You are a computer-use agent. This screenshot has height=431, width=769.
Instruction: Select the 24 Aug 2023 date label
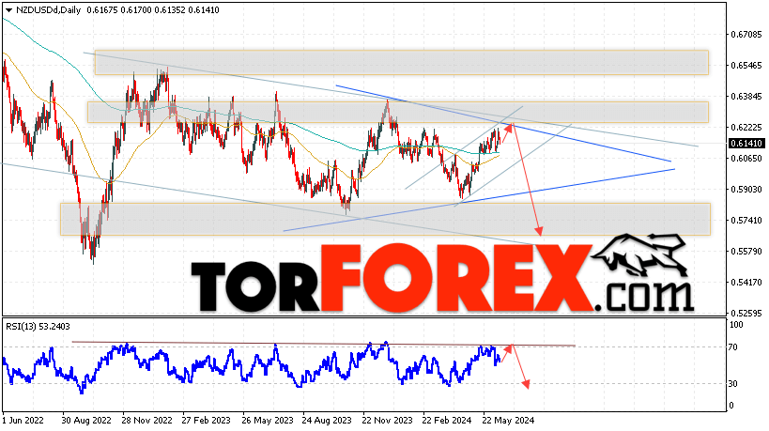click(x=327, y=421)
